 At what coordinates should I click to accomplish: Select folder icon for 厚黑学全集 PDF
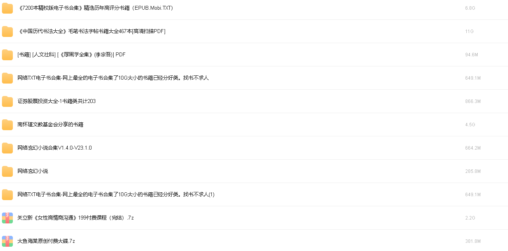point(7,55)
